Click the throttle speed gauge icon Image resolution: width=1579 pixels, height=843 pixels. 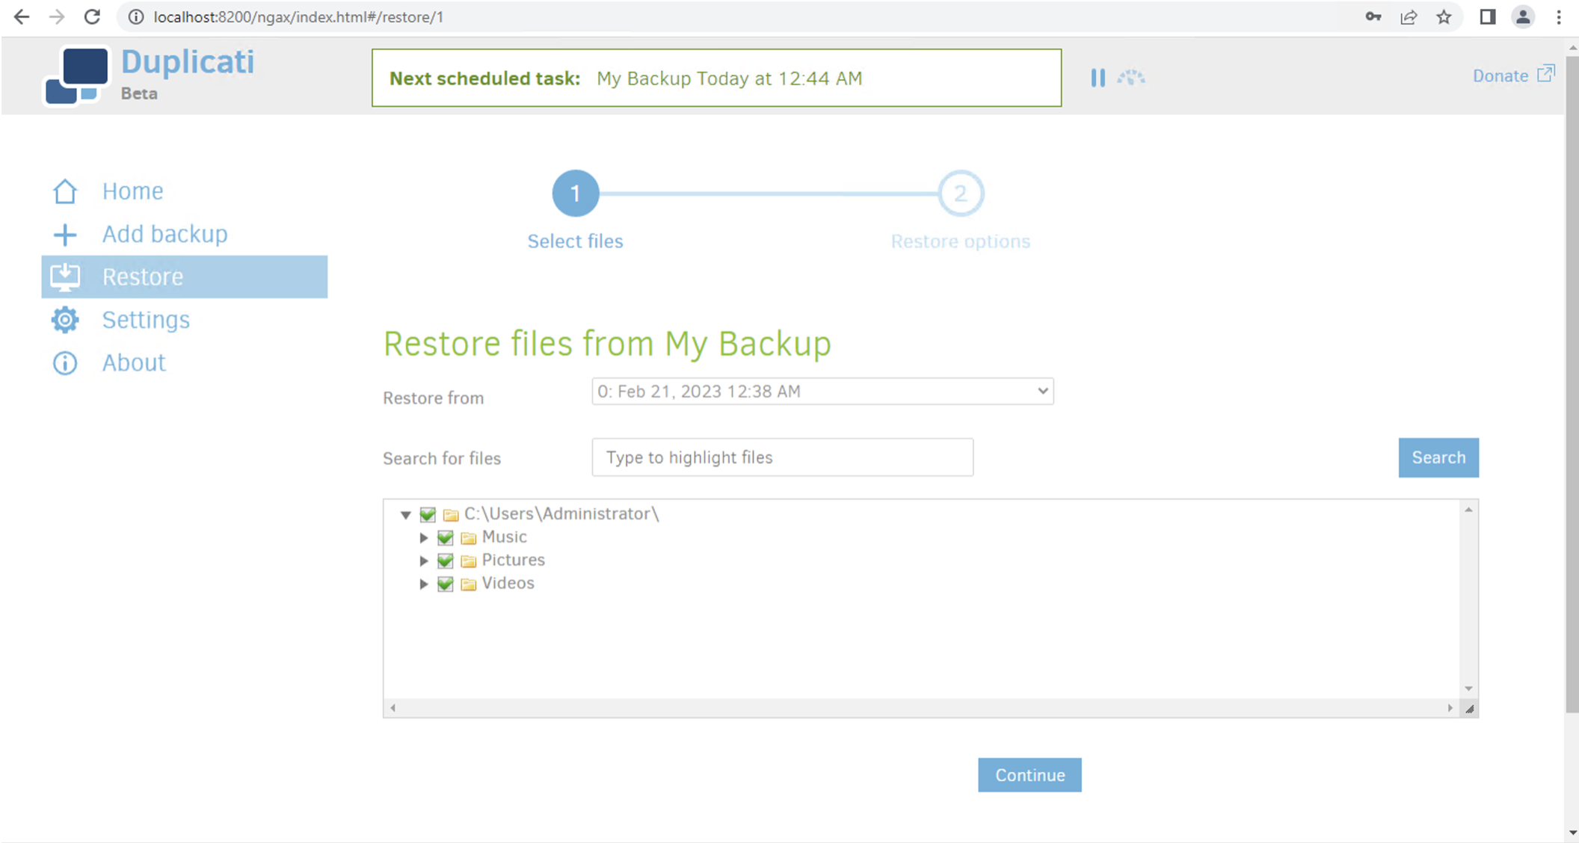click(x=1131, y=78)
